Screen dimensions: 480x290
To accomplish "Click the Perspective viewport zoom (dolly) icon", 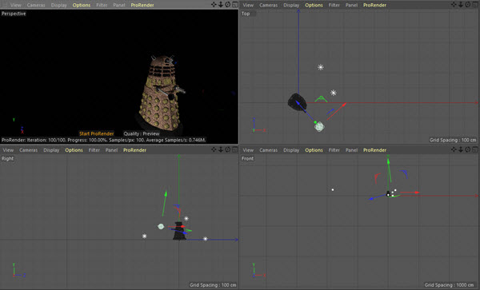I will pyautogui.click(x=221, y=5).
